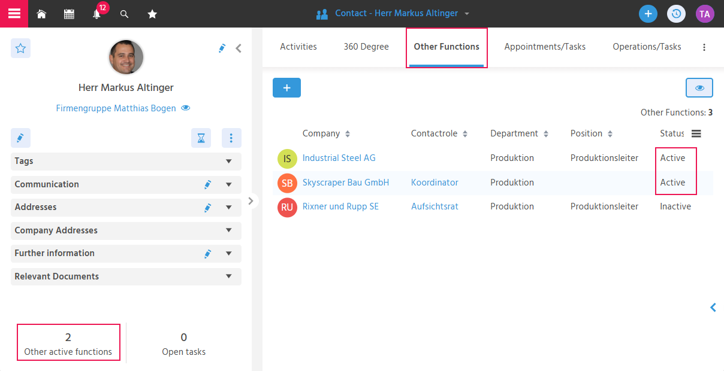Click the blue quick-add plus icon
The height and width of the screenshot is (371, 724).
pyautogui.click(x=648, y=14)
